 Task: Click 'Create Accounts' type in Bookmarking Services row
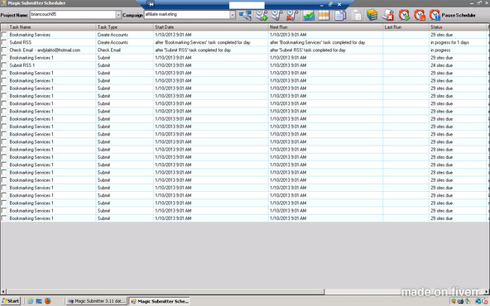tap(113, 35)
